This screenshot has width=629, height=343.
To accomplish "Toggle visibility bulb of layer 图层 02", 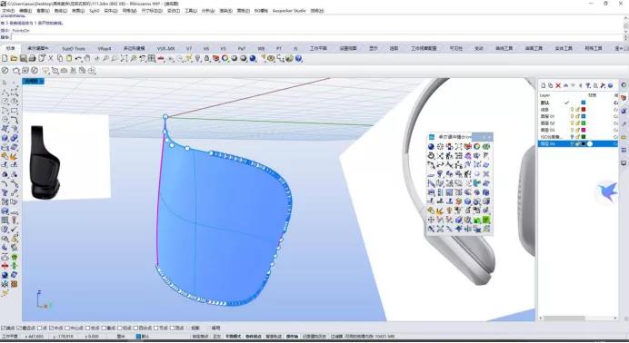I will 573,122.
